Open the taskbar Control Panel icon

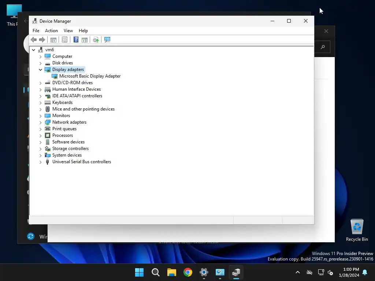220,272
